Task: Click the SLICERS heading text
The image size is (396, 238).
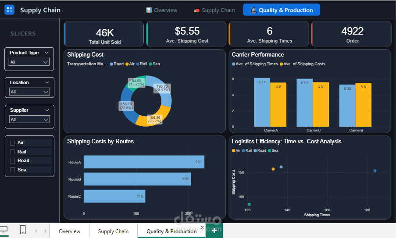Action: click(x=23, y=34)
